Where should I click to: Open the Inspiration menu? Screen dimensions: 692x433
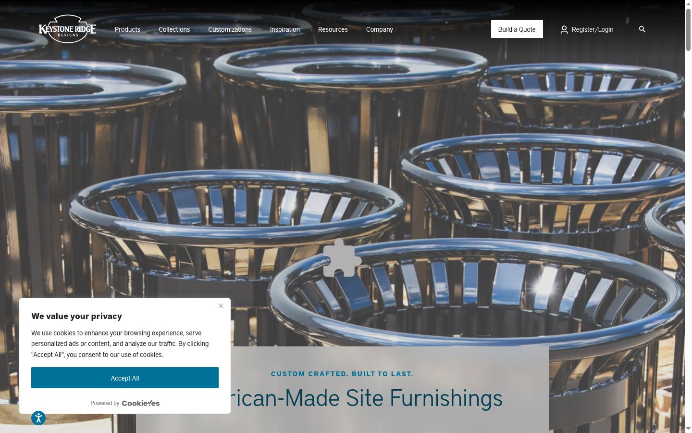(x=285, y=29)
